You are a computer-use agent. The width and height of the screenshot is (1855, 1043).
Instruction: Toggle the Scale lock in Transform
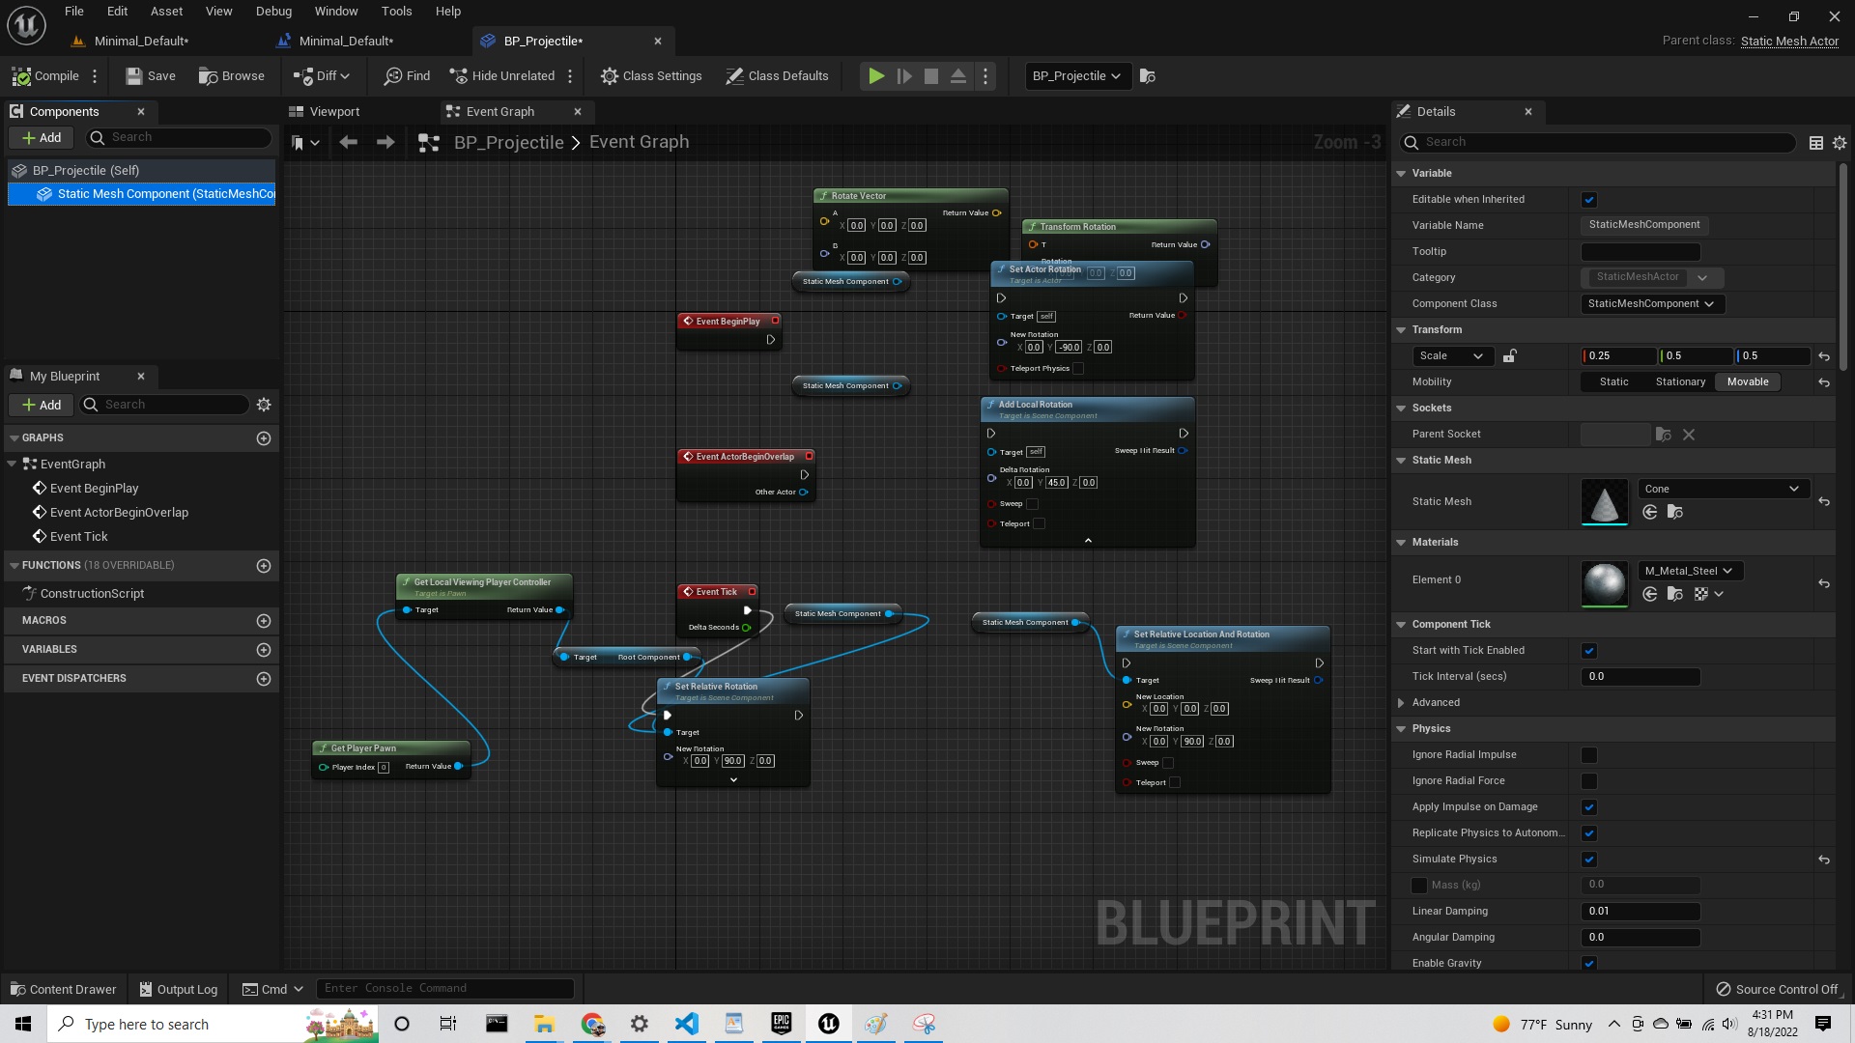tap(1510, 356)
